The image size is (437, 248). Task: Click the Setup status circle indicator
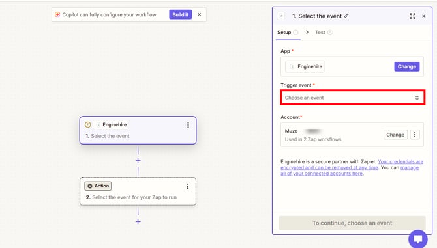pyautogui.click(x=295, y=33)
